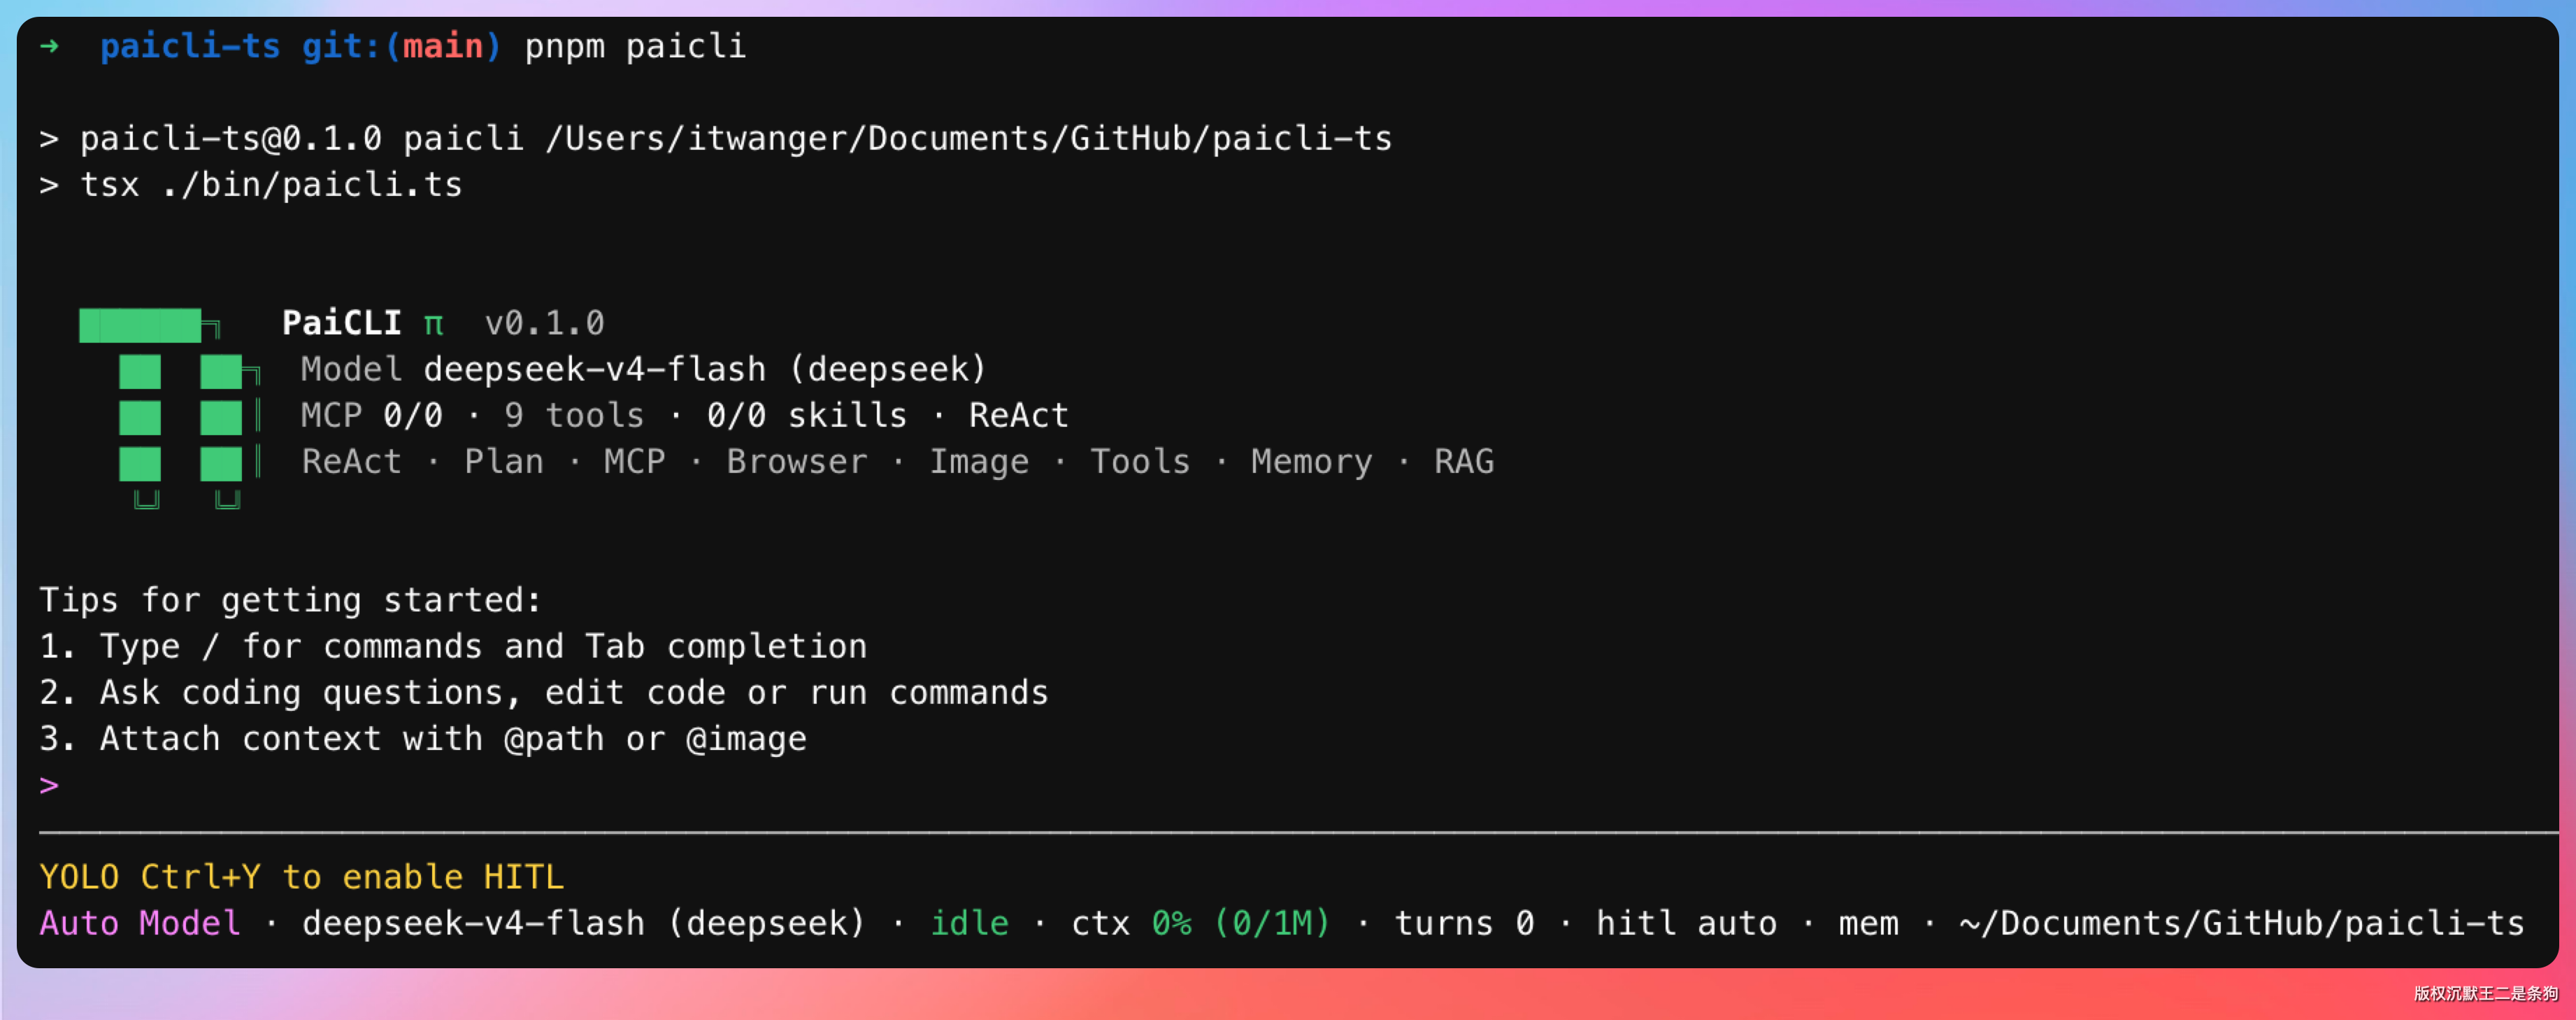The height and width of the screenshot is (1020, 2576).
Task: Click the green PaiCLI pi logo
Action: (170, 409)
